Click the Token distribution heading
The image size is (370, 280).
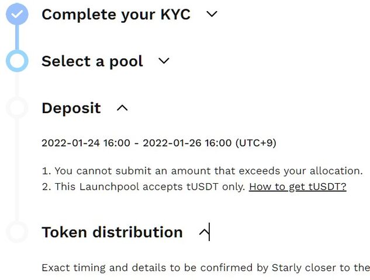pyautogui.click(x=112, y=232)
